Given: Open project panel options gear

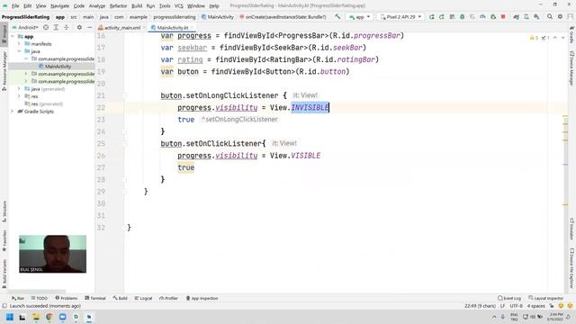Looking at the screenshot, I should [x=79, y=28].
